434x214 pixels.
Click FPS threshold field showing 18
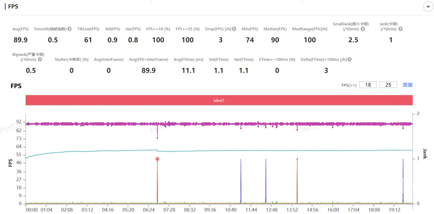tap(368, 85)
